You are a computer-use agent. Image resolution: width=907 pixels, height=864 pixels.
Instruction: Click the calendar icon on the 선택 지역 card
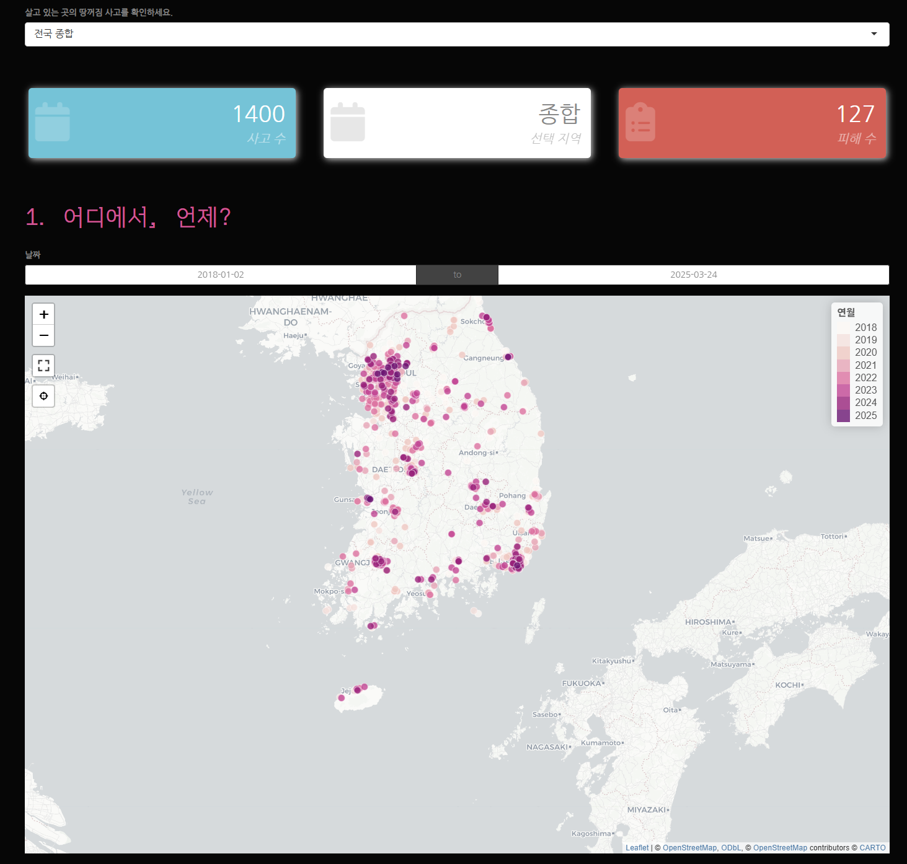(348, 122)
